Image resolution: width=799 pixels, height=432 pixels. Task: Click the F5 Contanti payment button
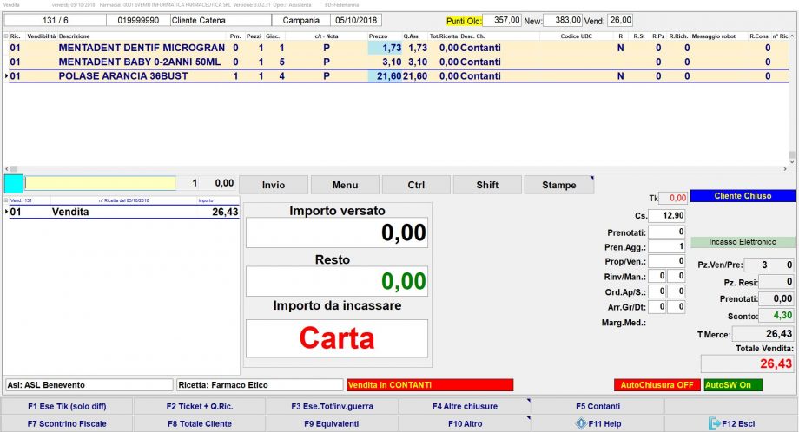tap(598, 406)
